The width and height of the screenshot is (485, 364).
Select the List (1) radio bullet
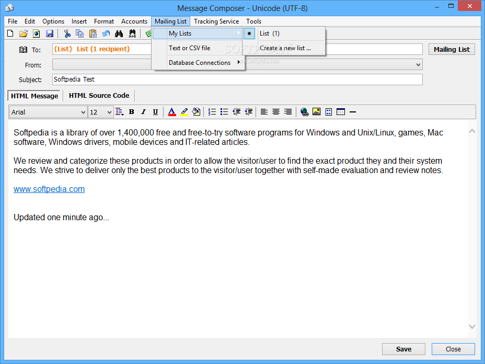pyautogui.click(x=249, y=33)
